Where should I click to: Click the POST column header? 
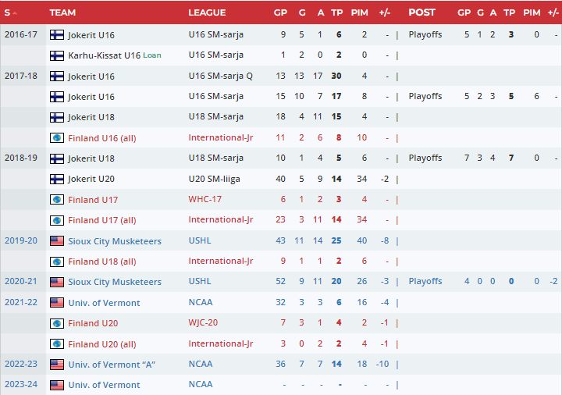421,12
